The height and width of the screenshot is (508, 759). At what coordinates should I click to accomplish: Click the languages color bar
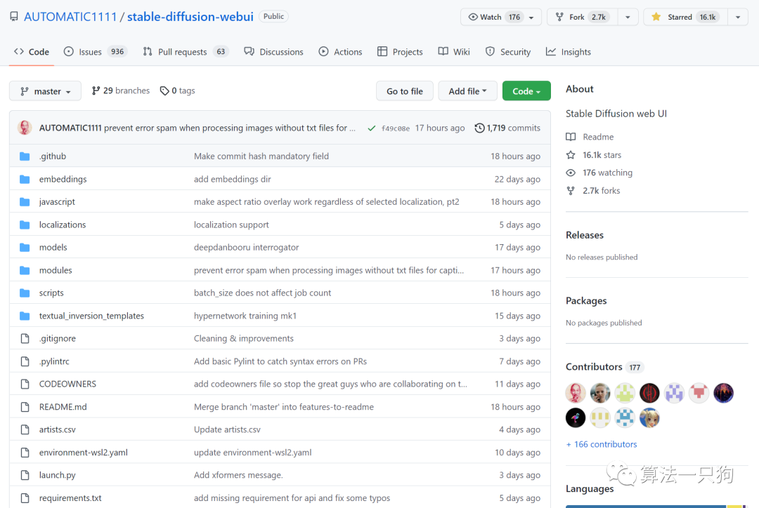tap(656, 507)
